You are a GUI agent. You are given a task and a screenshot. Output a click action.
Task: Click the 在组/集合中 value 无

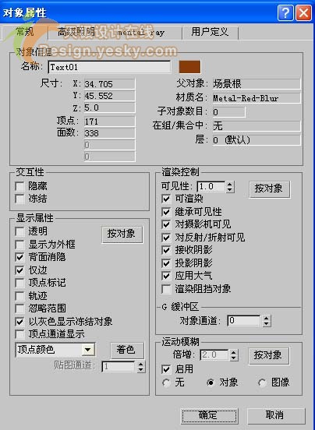coord(257,126)
